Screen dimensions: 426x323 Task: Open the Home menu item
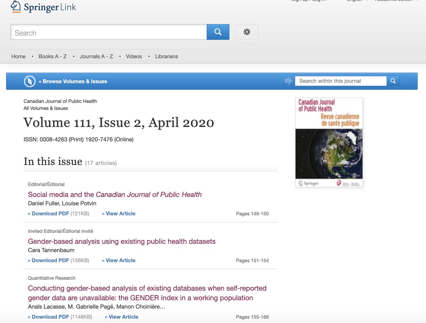pos(18,56)
